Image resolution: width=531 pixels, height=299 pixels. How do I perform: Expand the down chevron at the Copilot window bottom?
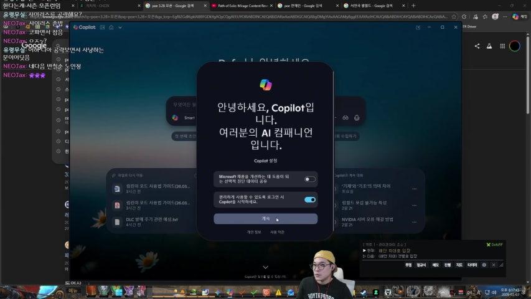(265, 267)
